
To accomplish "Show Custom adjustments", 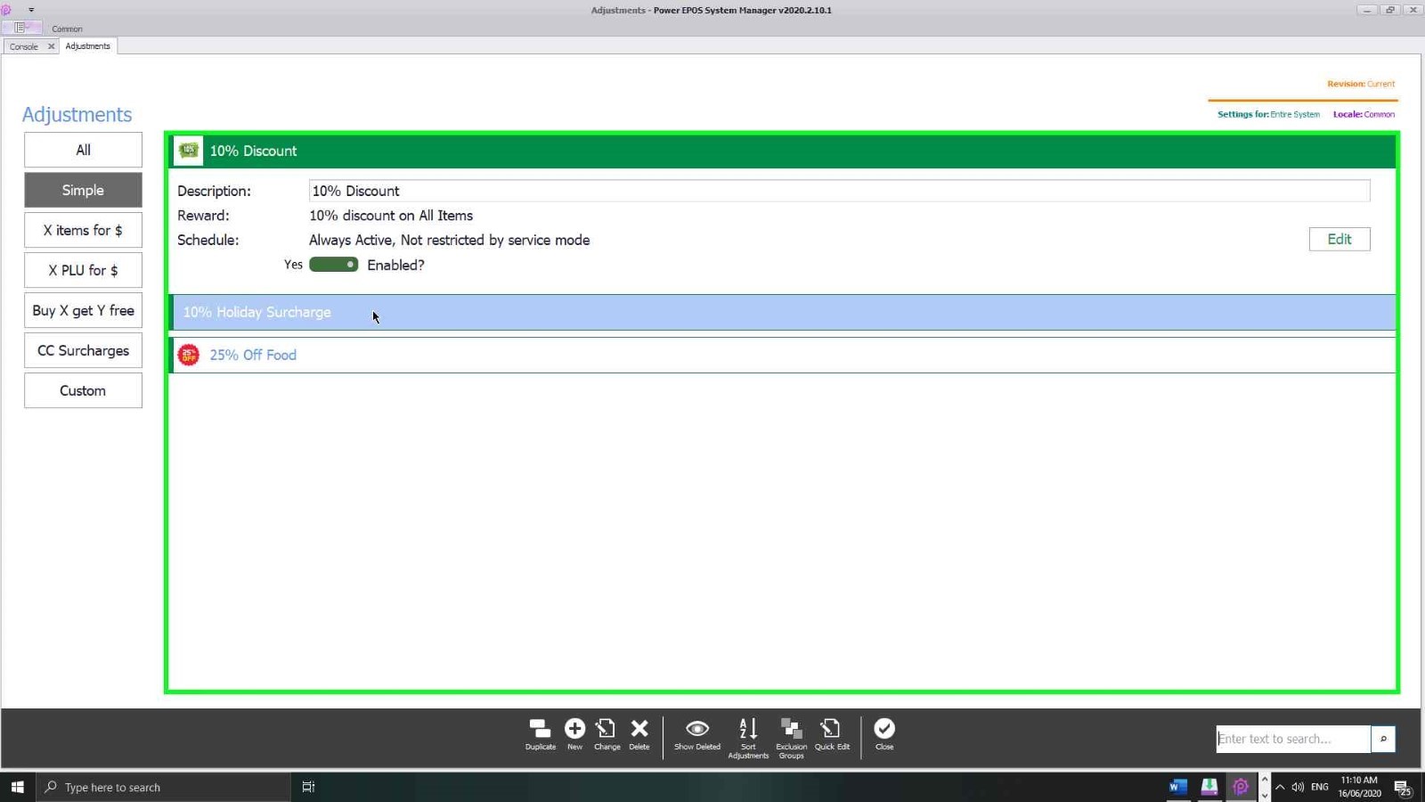I will tap(83, 390).
